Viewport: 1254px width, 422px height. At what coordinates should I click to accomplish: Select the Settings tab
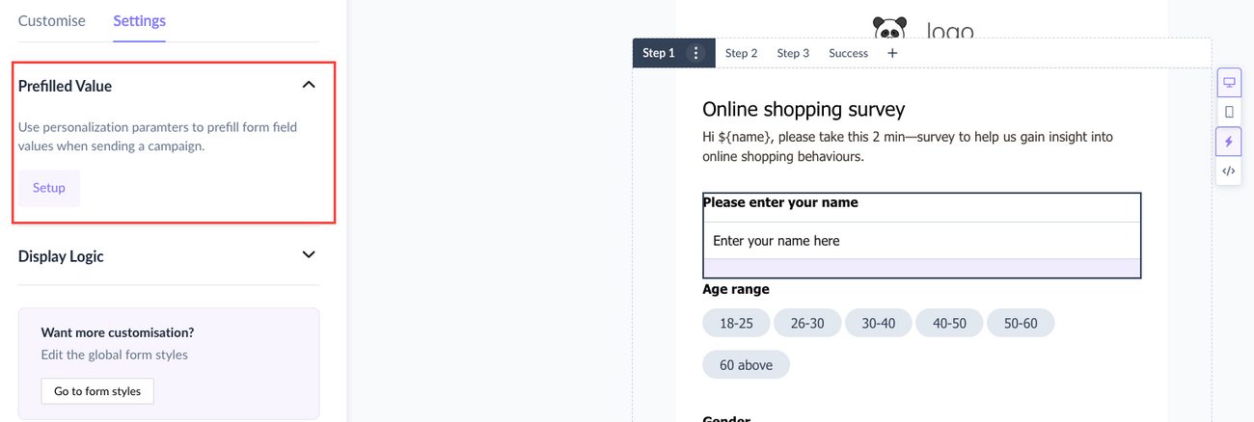click(x=139, y=20)
